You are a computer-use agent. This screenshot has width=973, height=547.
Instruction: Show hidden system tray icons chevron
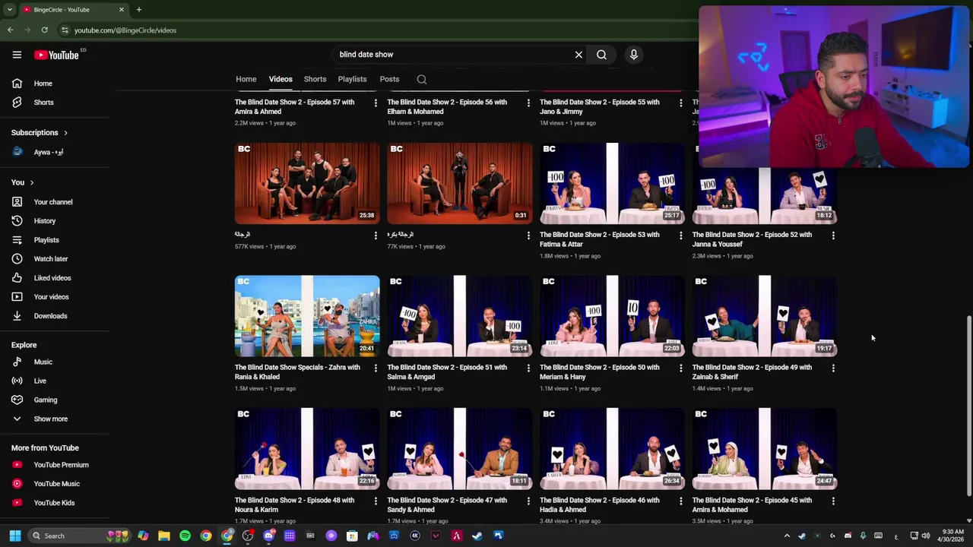click(787, 536)
